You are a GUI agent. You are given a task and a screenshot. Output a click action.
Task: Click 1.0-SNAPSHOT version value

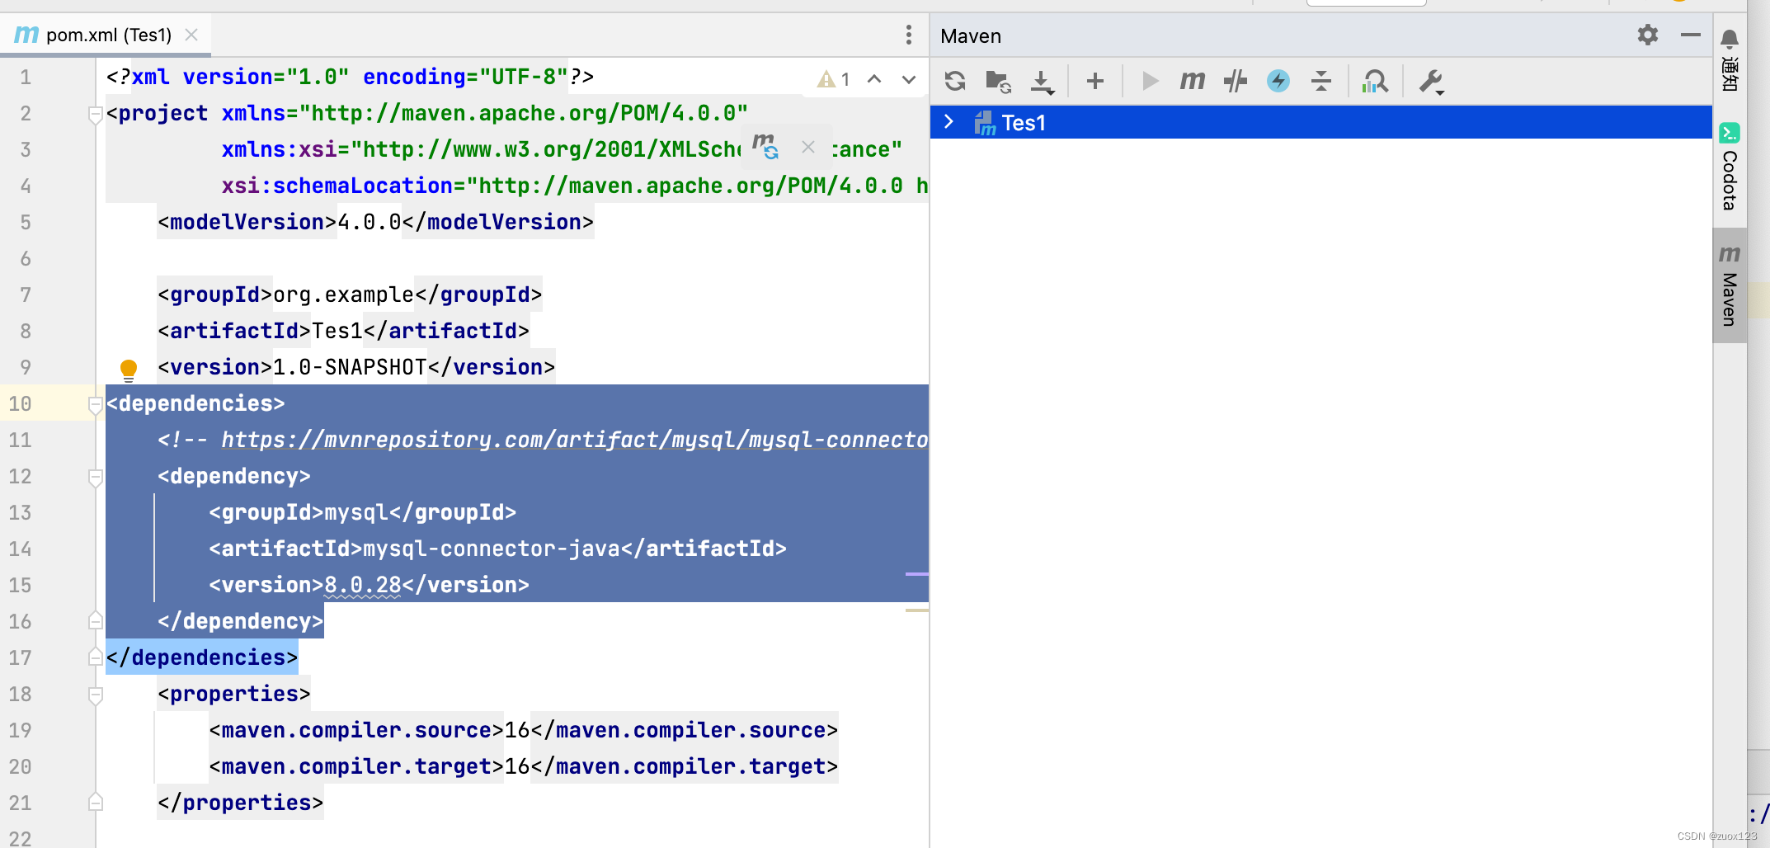[350, 367]
